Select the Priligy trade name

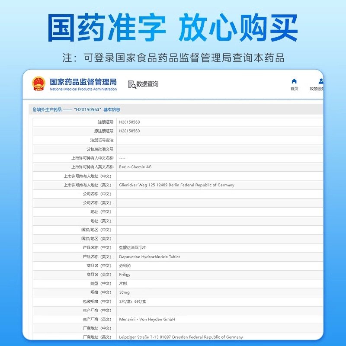pos(125,275)
